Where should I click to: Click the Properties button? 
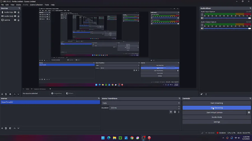pos(56,93)
